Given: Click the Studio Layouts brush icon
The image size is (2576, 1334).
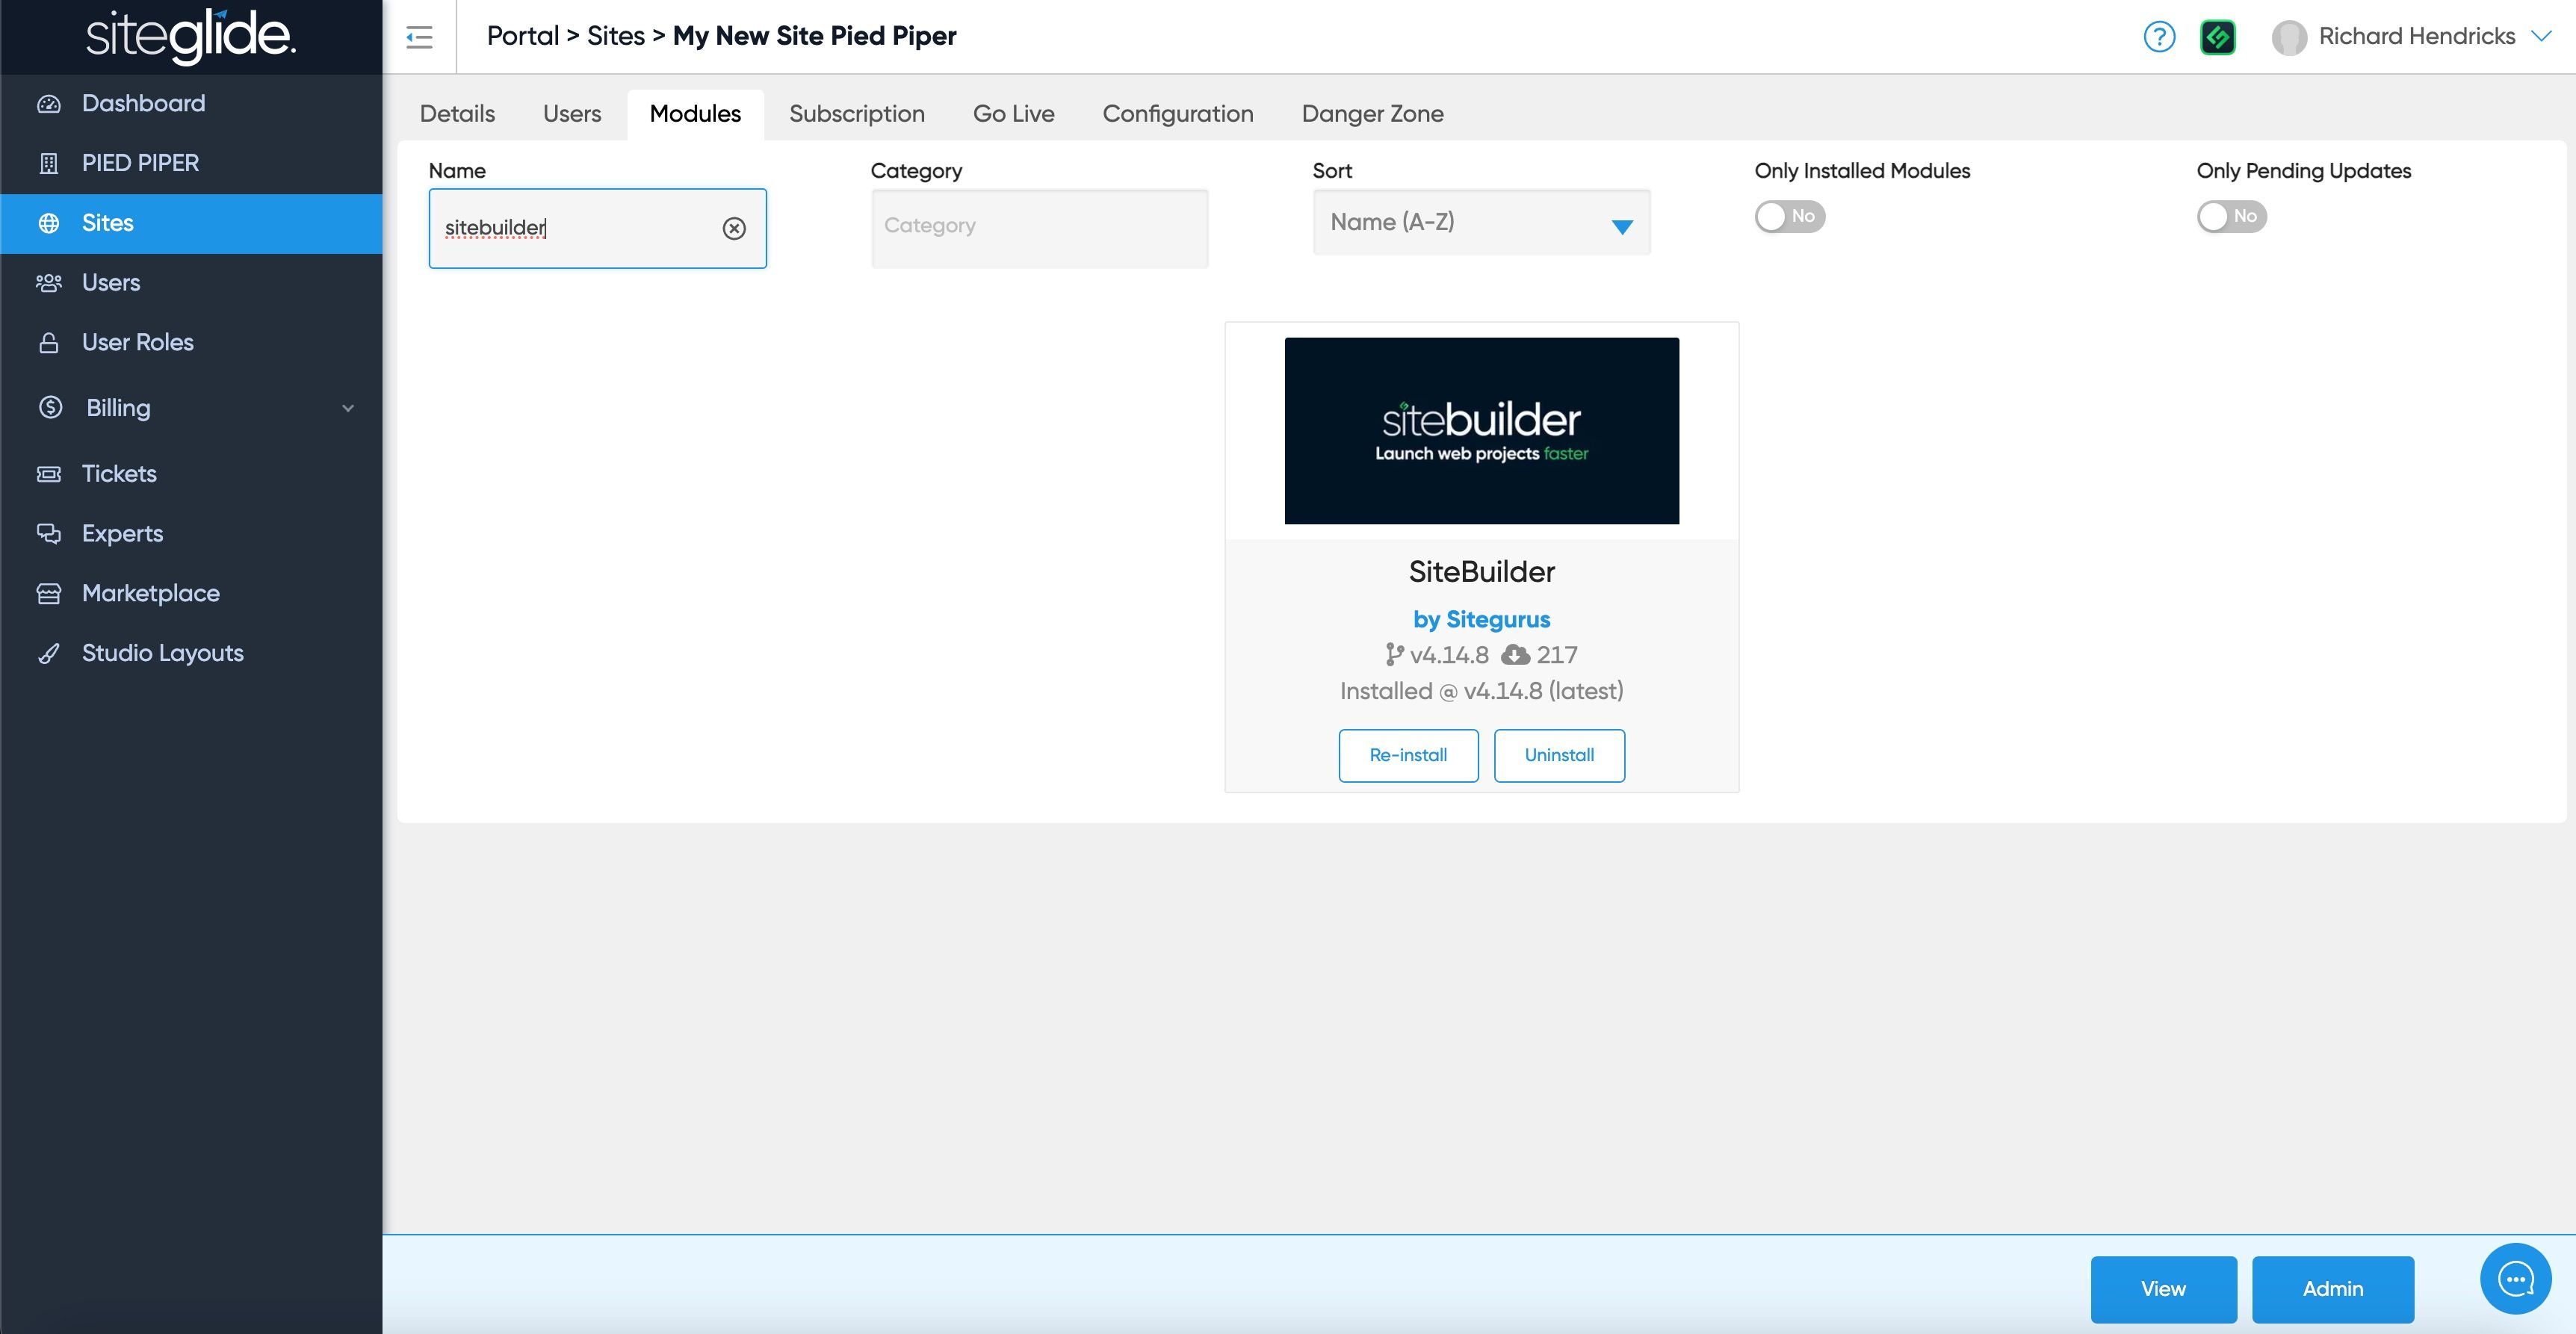Looking at the screenshot, I should tap(49, 654).
